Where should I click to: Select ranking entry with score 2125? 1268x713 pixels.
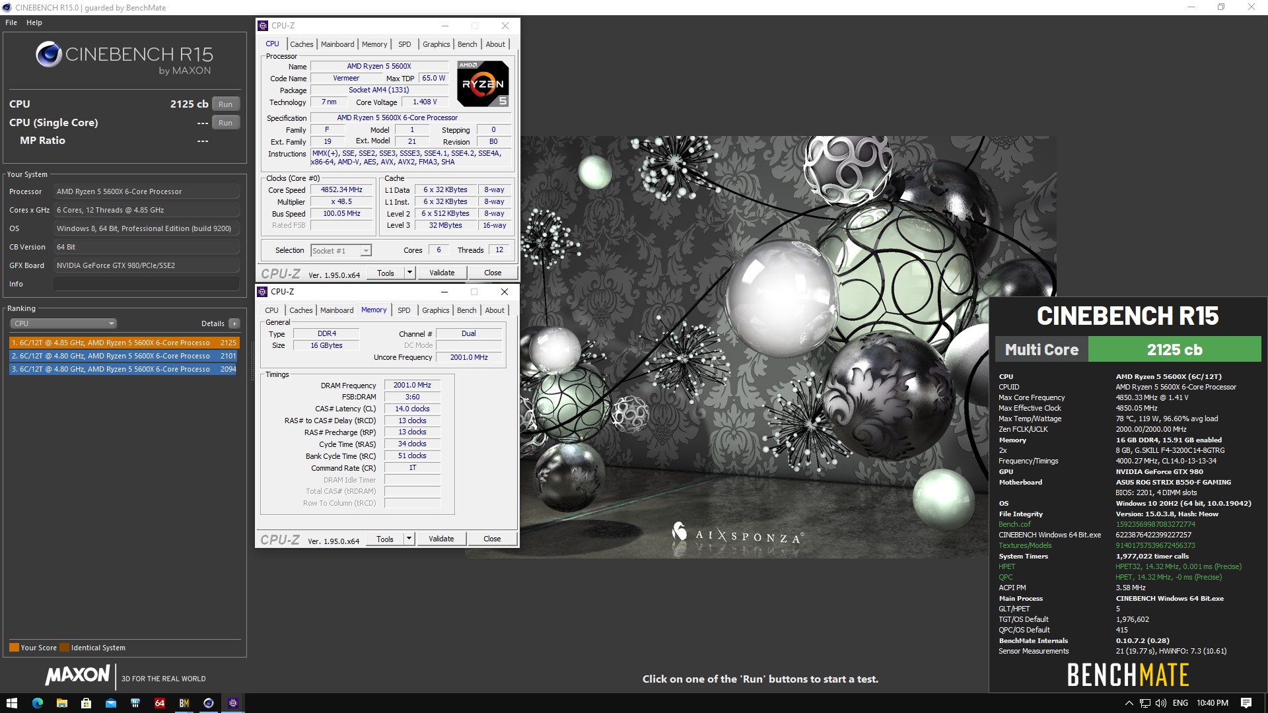(123, 343)
